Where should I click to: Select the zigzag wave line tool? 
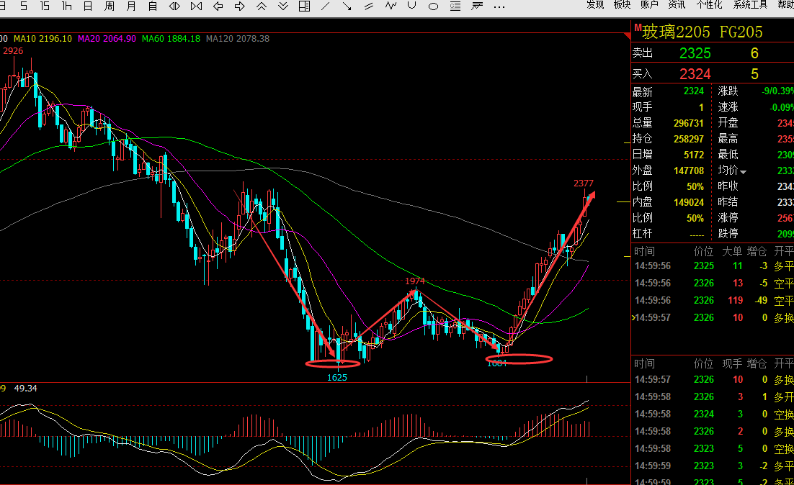coord(391,6)
